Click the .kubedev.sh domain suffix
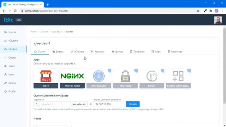The height and width of the screenshot is (127, 226). [79, 104]
